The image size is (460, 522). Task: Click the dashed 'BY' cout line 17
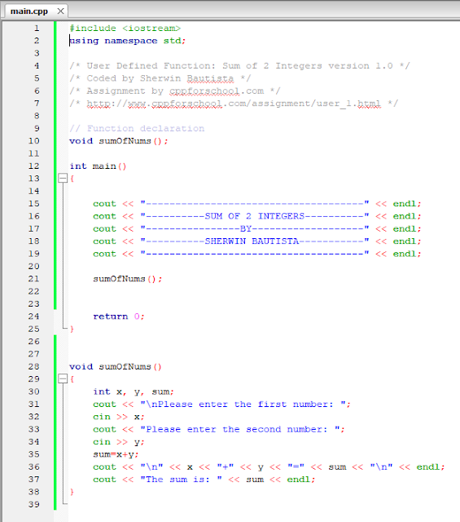[257, 228]
